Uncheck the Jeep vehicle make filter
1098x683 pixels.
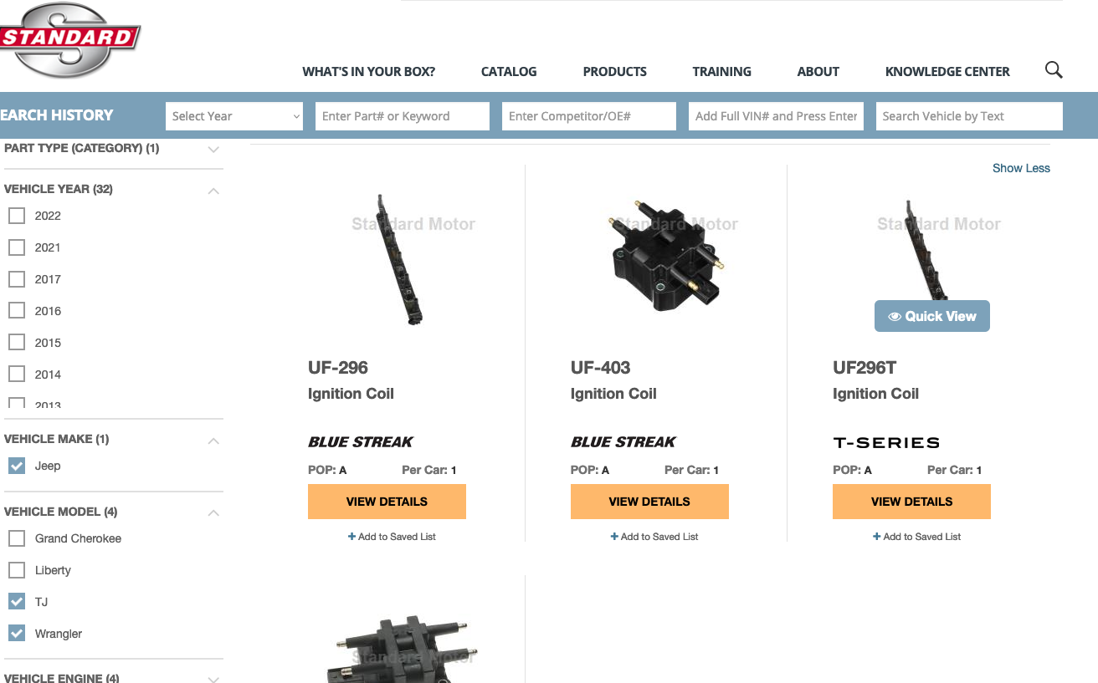point(17,466)
